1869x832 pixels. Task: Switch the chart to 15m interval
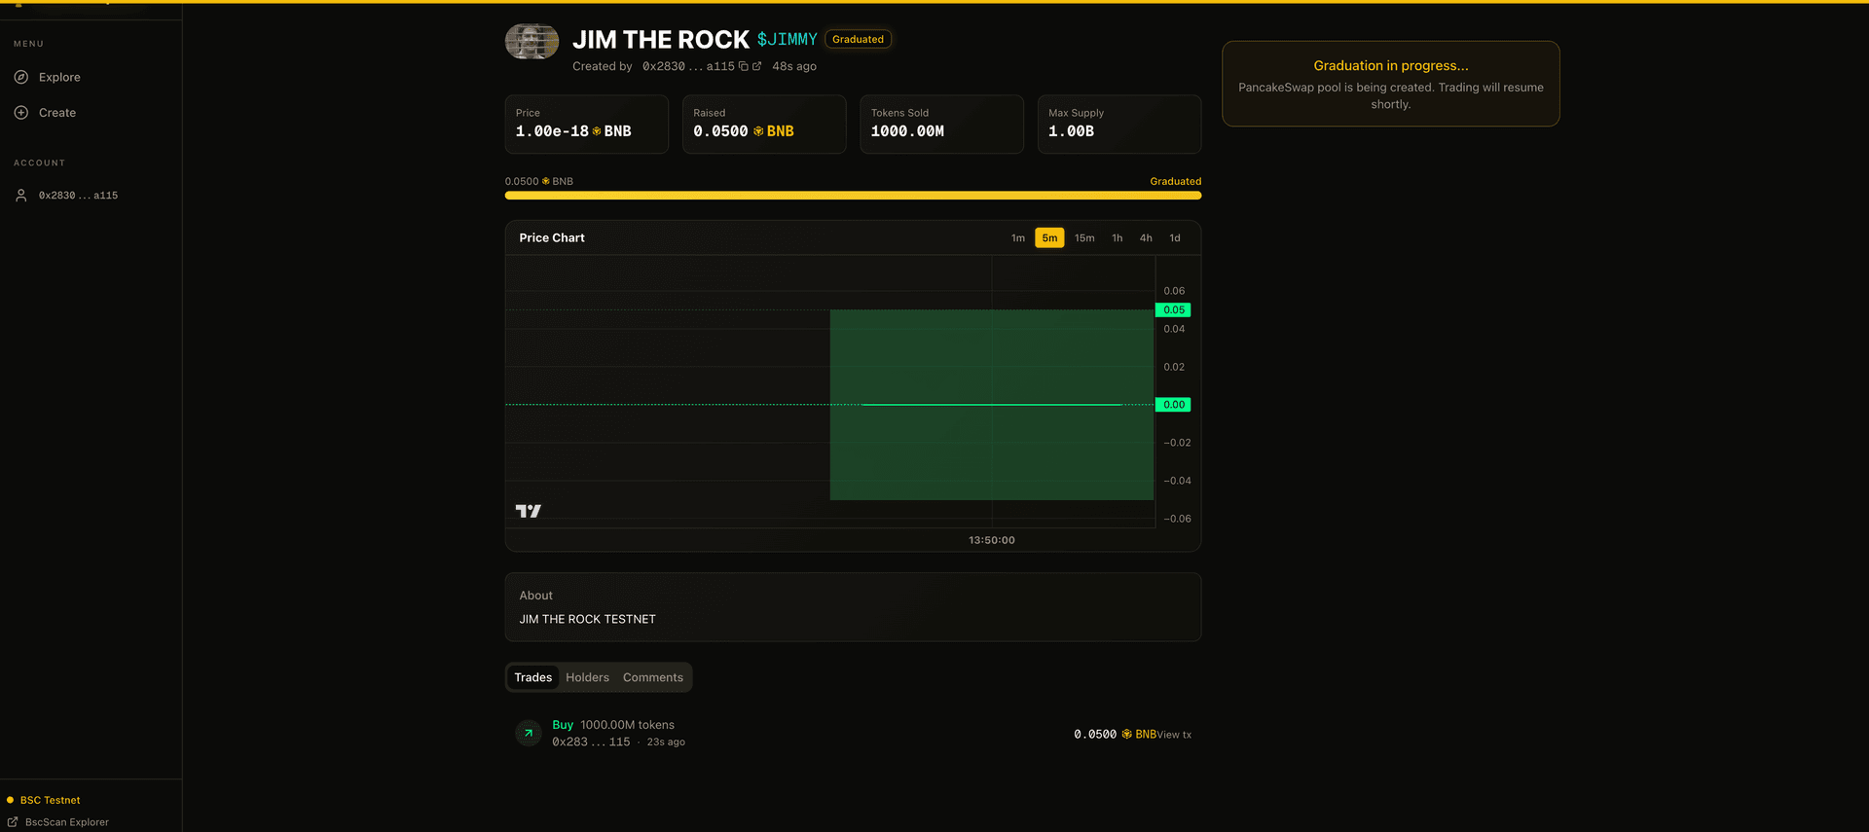pos(1083,238)
